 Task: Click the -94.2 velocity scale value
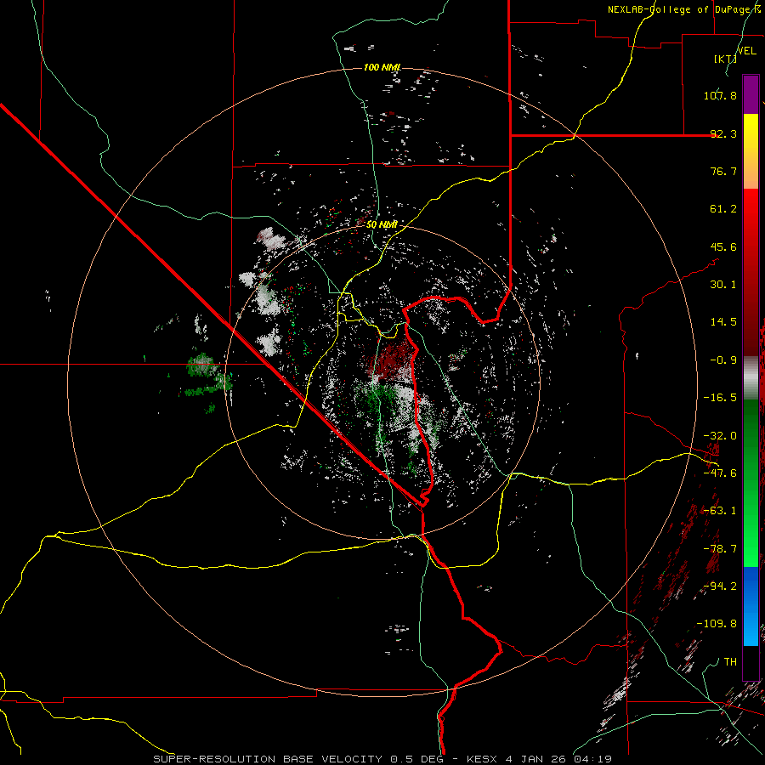point(720,586)
